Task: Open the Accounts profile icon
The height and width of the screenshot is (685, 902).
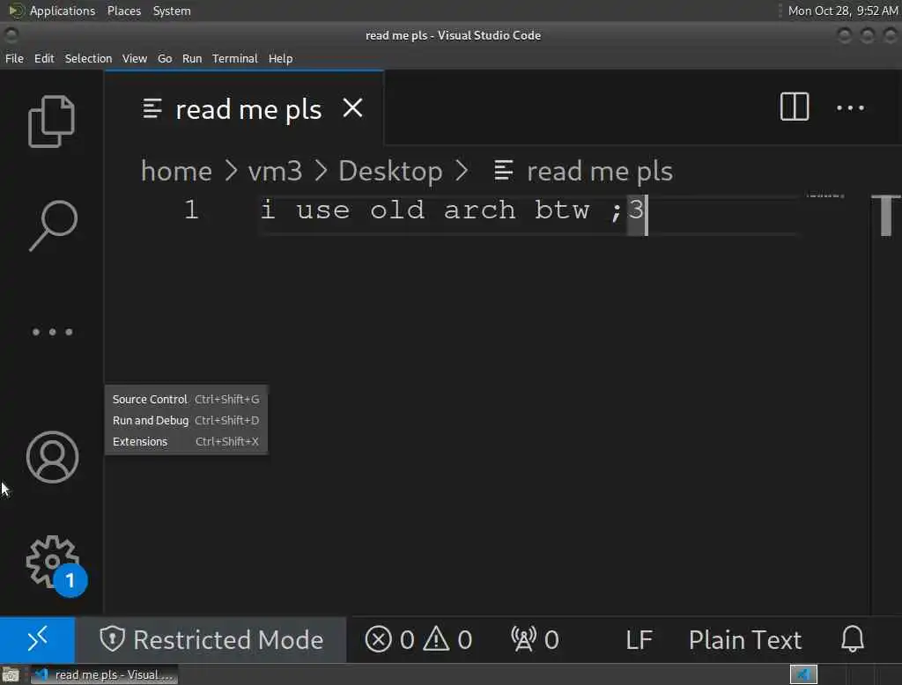Action: 52,457
